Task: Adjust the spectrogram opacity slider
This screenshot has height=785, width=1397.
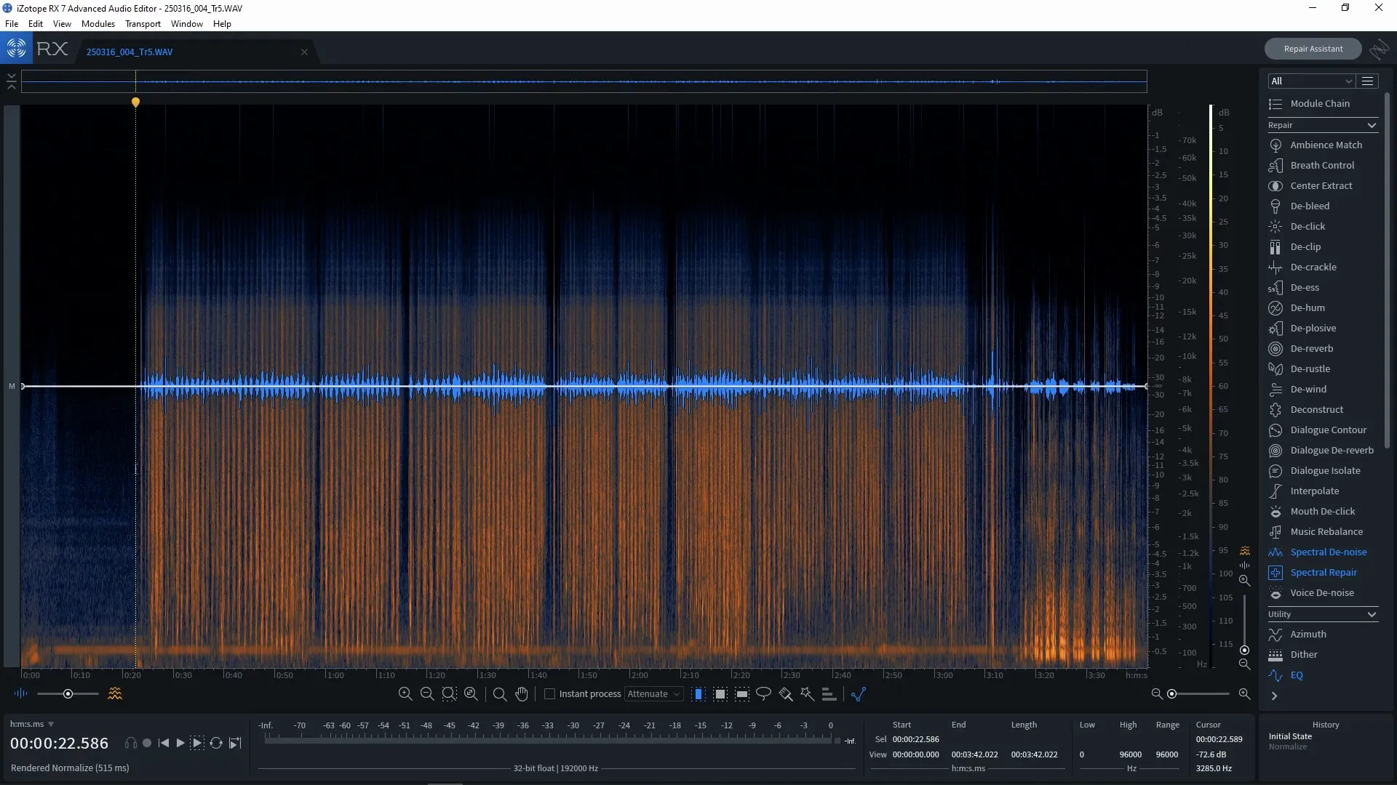Action: click(67, 694)
